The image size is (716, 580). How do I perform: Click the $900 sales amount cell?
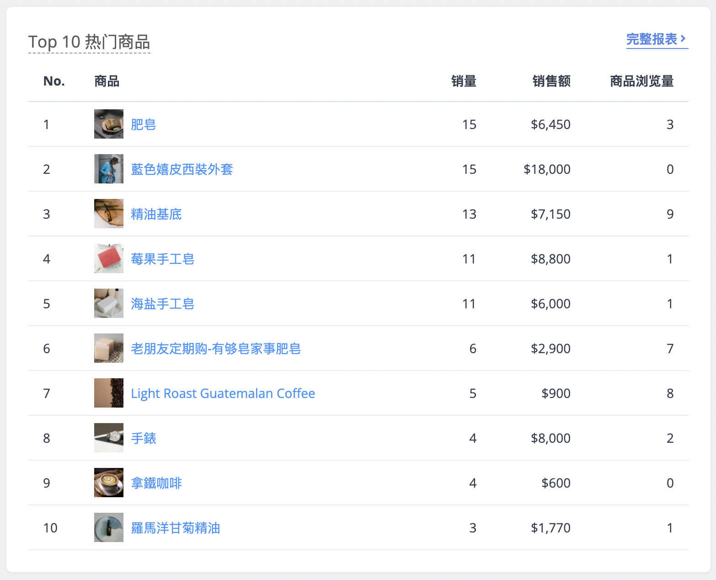click(556, 393)
